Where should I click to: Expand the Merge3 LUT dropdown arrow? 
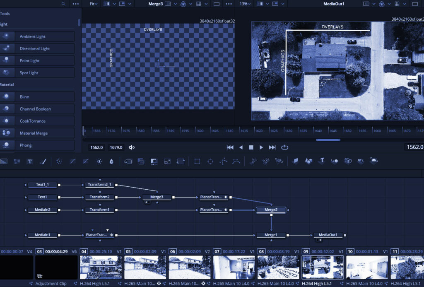175,4
